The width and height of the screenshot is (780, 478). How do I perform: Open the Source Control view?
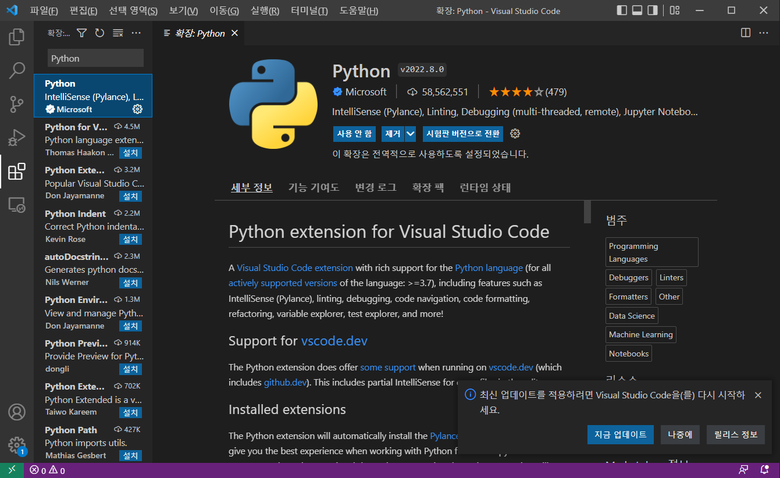(17, 104)
